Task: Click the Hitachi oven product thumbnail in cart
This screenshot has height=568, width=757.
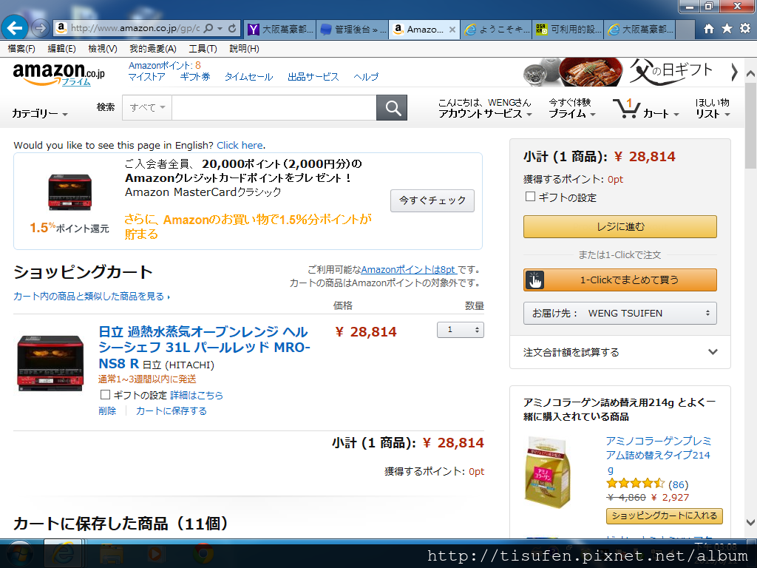Action: tap(50, 362)
